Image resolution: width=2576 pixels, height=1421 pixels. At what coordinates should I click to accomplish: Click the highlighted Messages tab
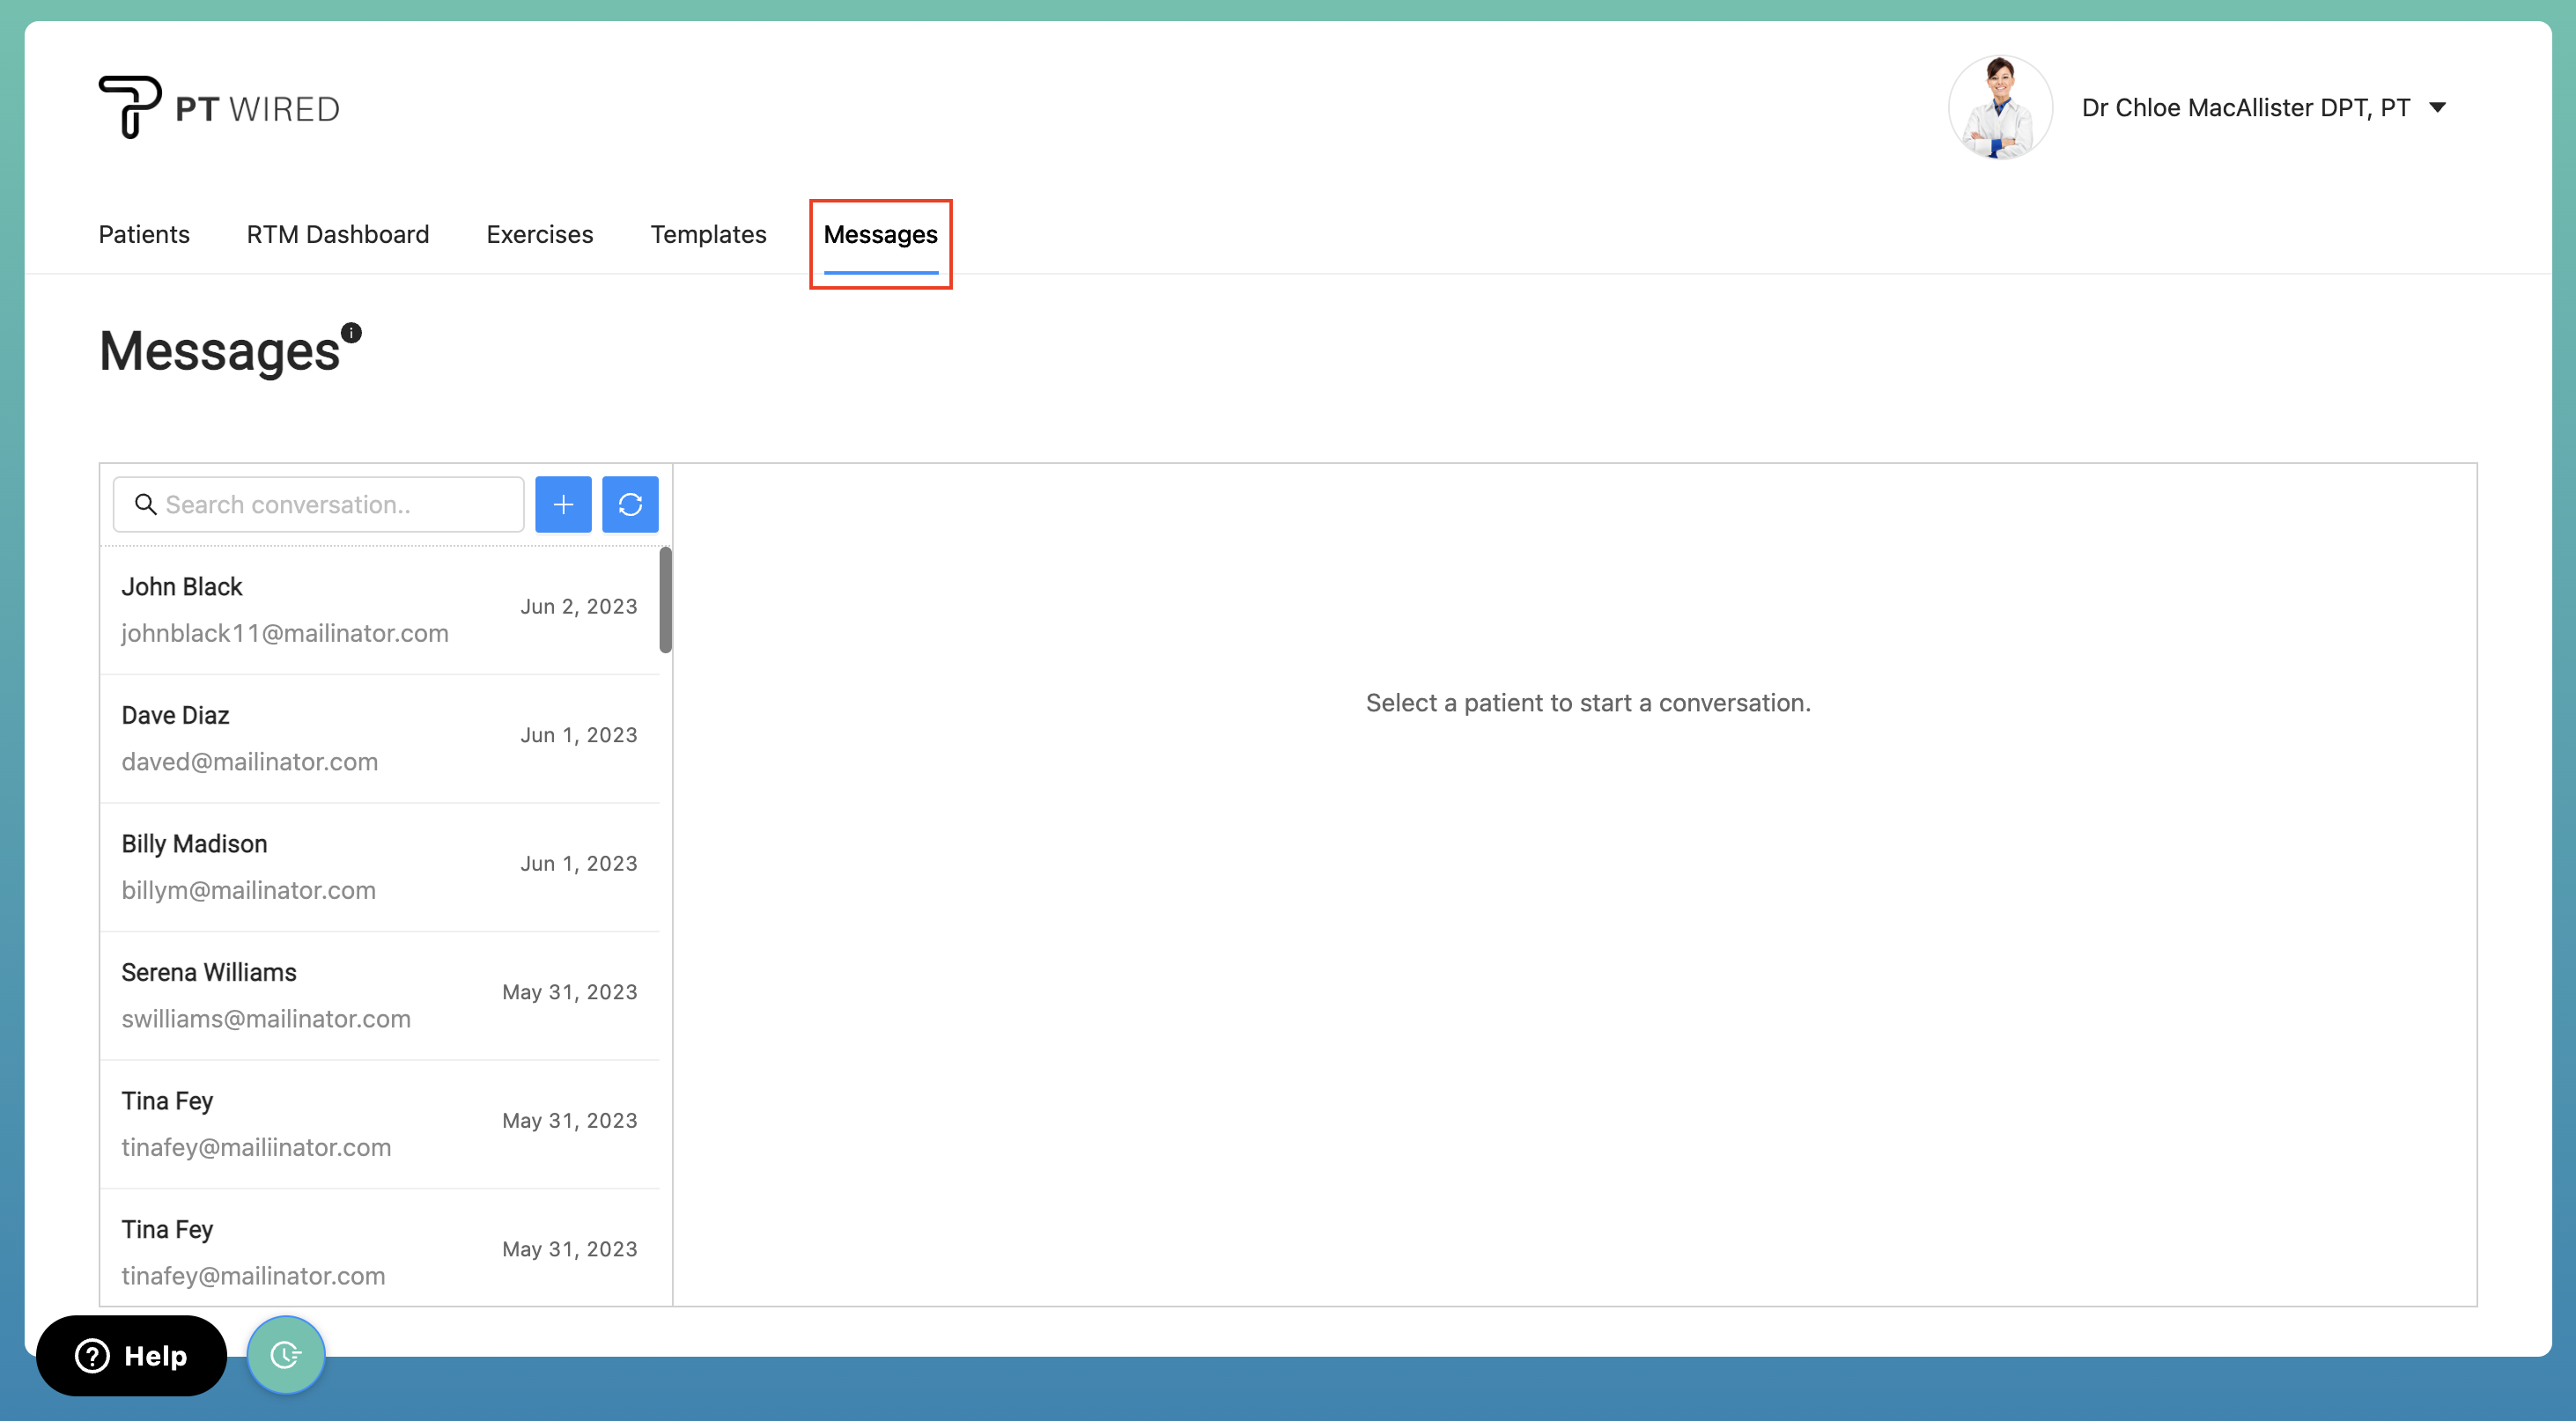point(880,234)
